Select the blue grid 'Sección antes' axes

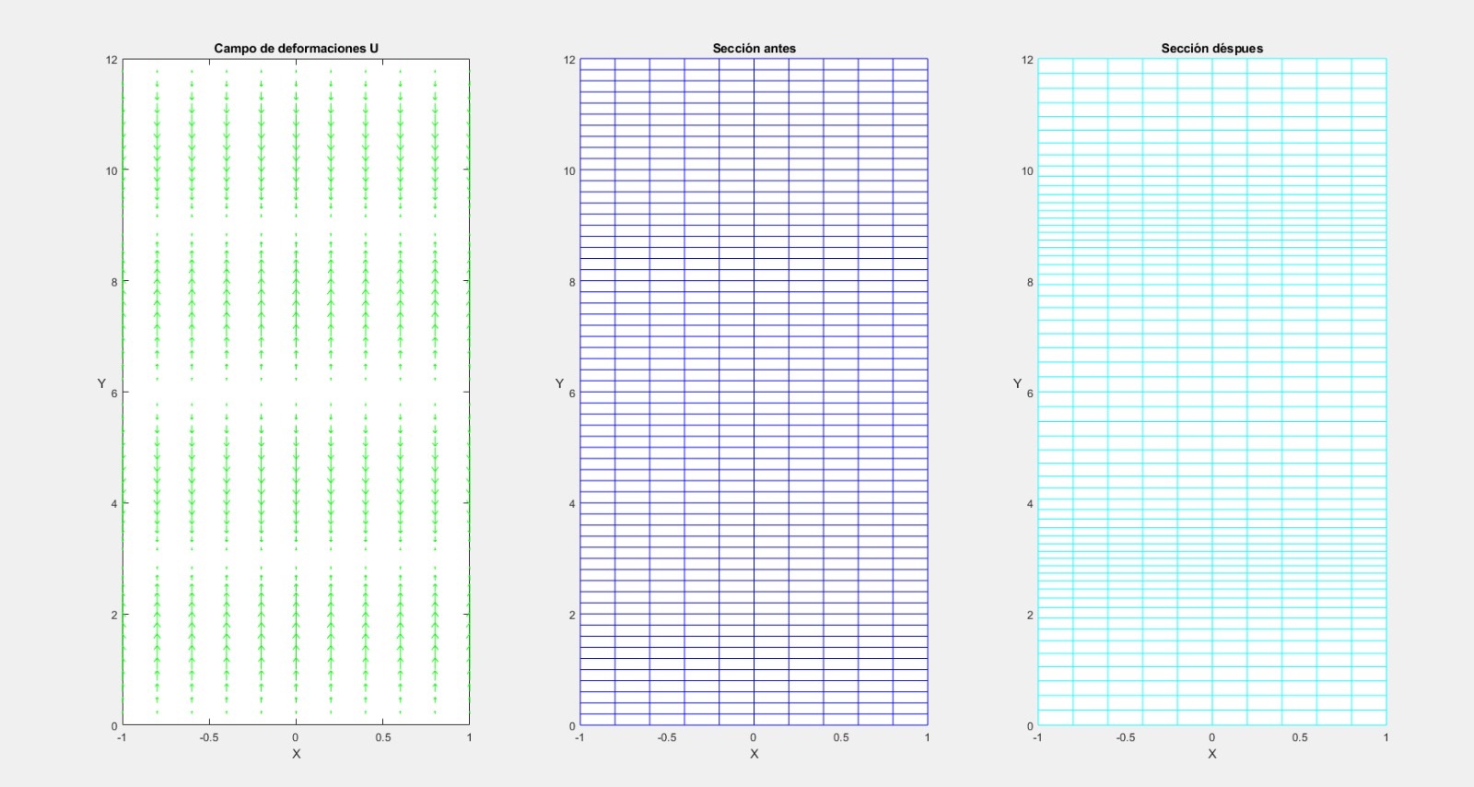pyautogui.click(x=754, y=392)
